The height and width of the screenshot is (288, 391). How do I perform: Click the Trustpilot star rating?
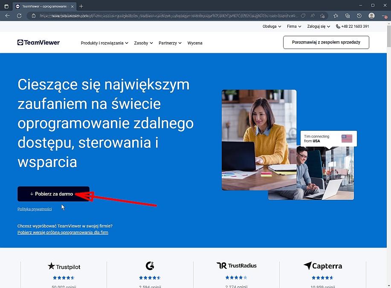(x=64, y=278)
